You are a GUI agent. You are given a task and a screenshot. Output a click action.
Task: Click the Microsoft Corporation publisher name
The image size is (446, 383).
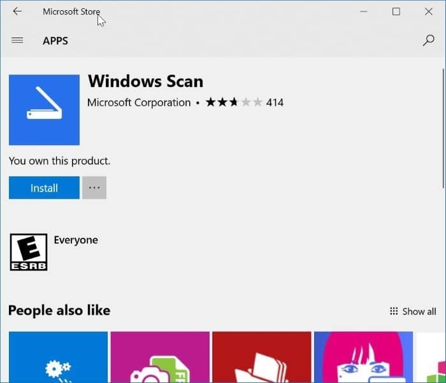pyautogui.click(x=139, y=102)
